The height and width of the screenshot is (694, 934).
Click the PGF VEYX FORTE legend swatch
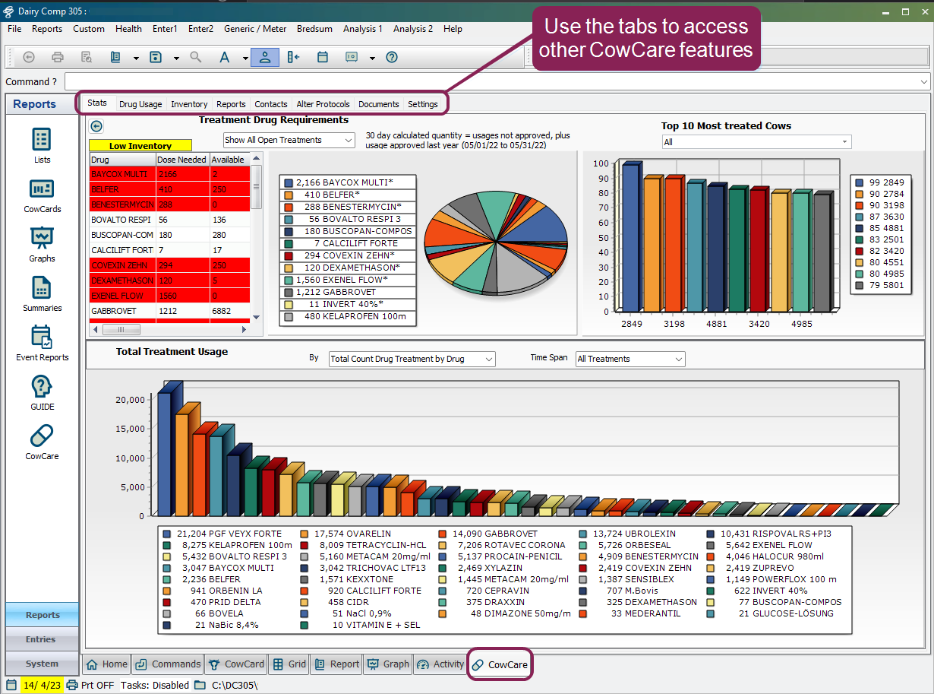[167, 534]
